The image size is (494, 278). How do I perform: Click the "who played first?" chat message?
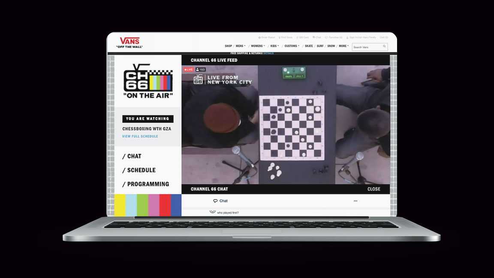point(228,213)
